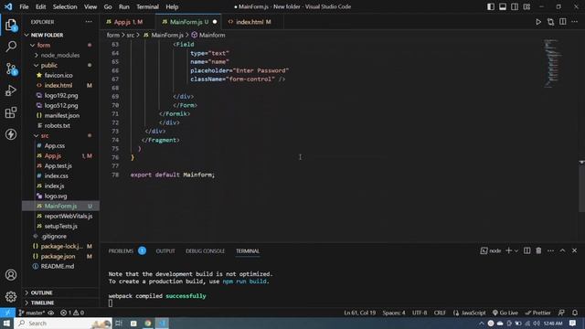Click the feedback icon in status bar
585x329 pixels.
click(x=561, y=313)
